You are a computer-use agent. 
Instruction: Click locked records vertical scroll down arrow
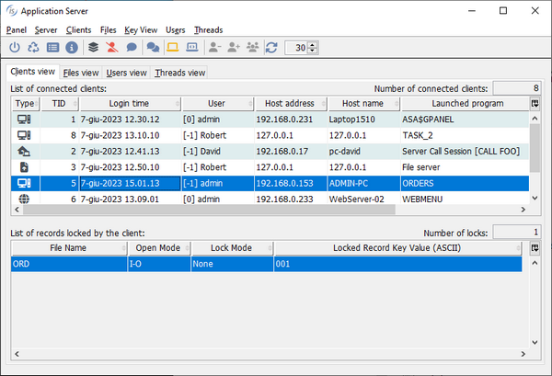(x=535, y=342)
